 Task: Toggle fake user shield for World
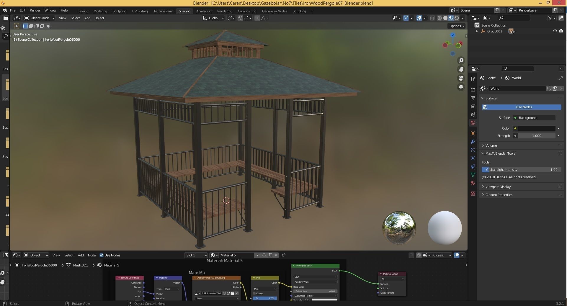[x=549, y=89]
